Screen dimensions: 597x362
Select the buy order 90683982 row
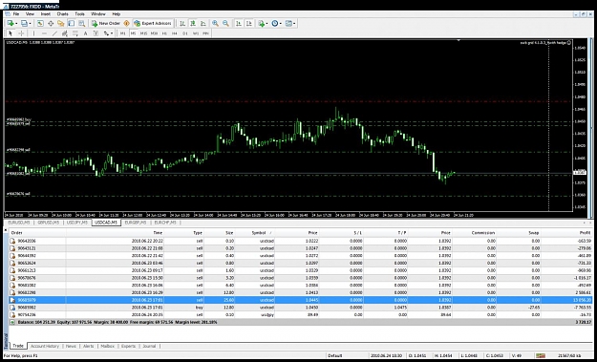point(301,308)
